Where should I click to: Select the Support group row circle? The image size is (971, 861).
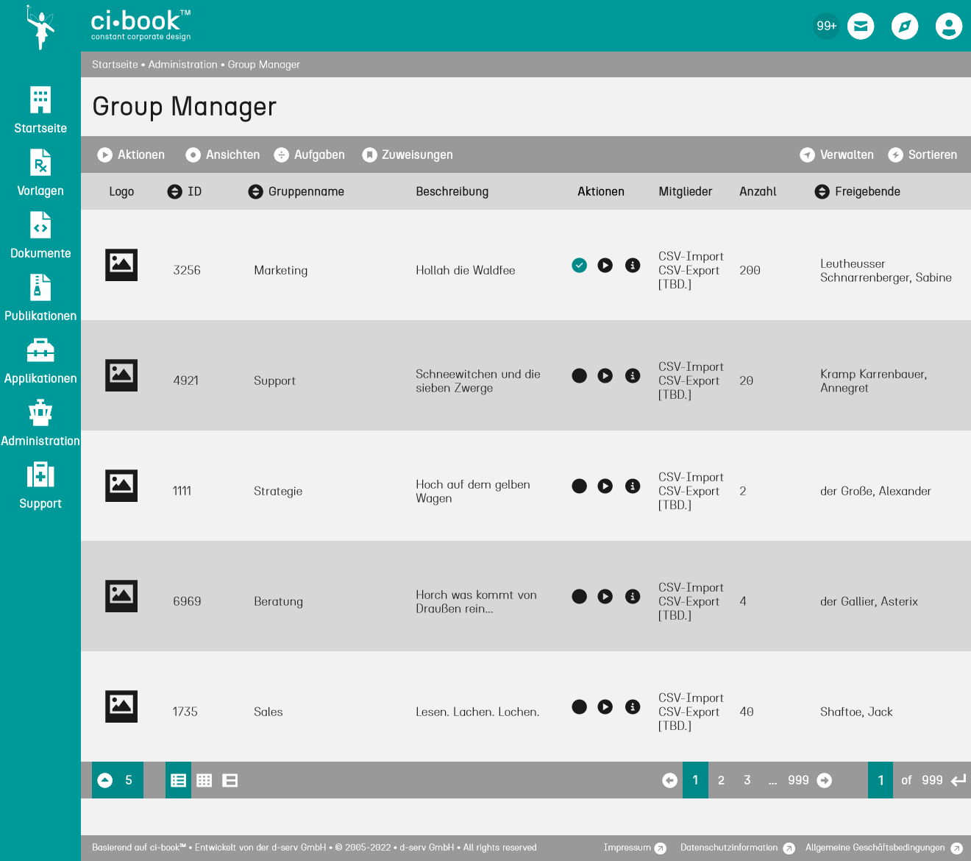click(580, 375)
